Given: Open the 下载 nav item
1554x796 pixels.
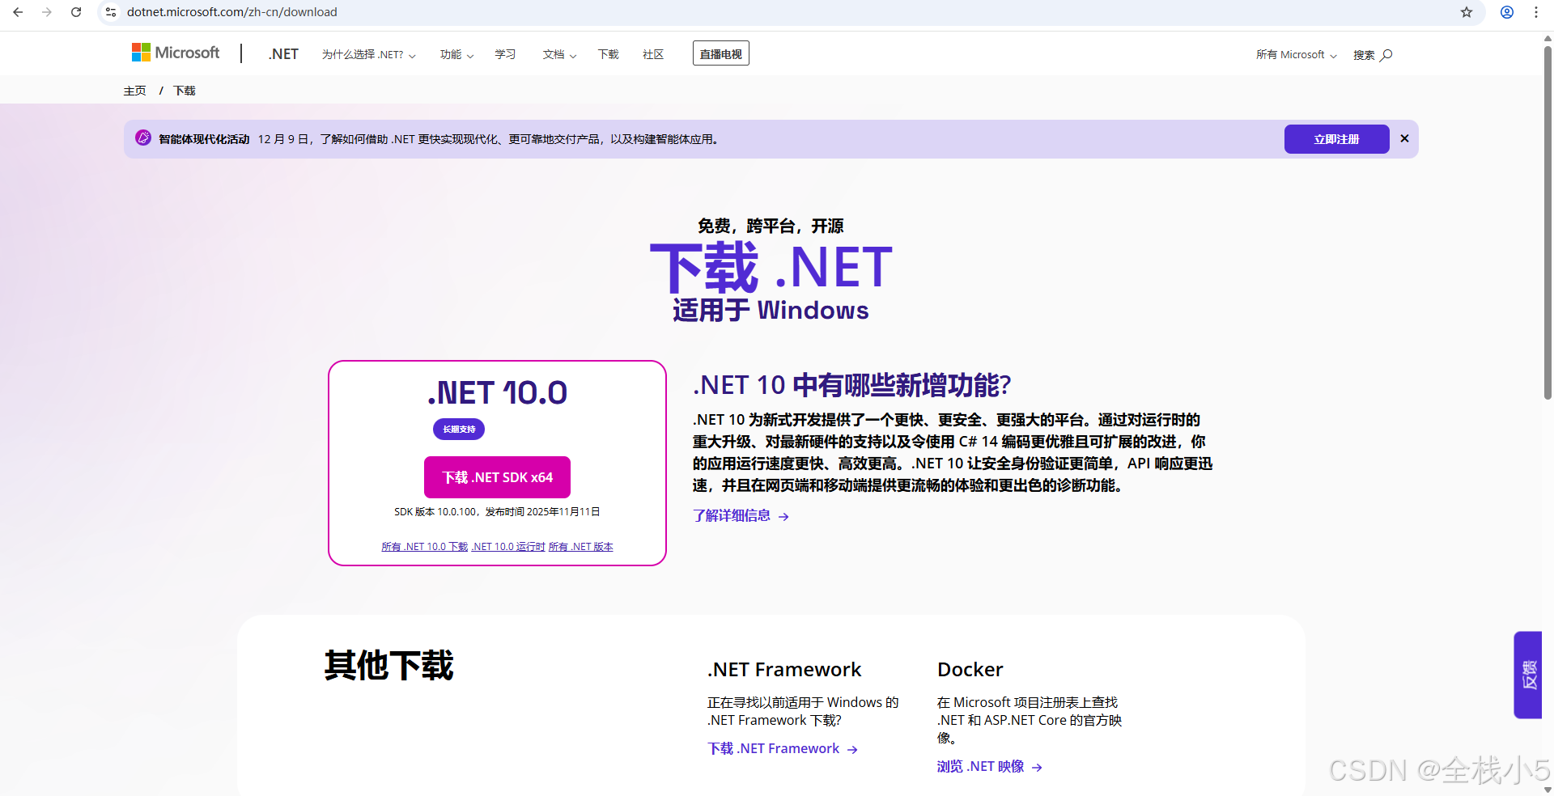Looking at the screenshot, I should point(608,54).
